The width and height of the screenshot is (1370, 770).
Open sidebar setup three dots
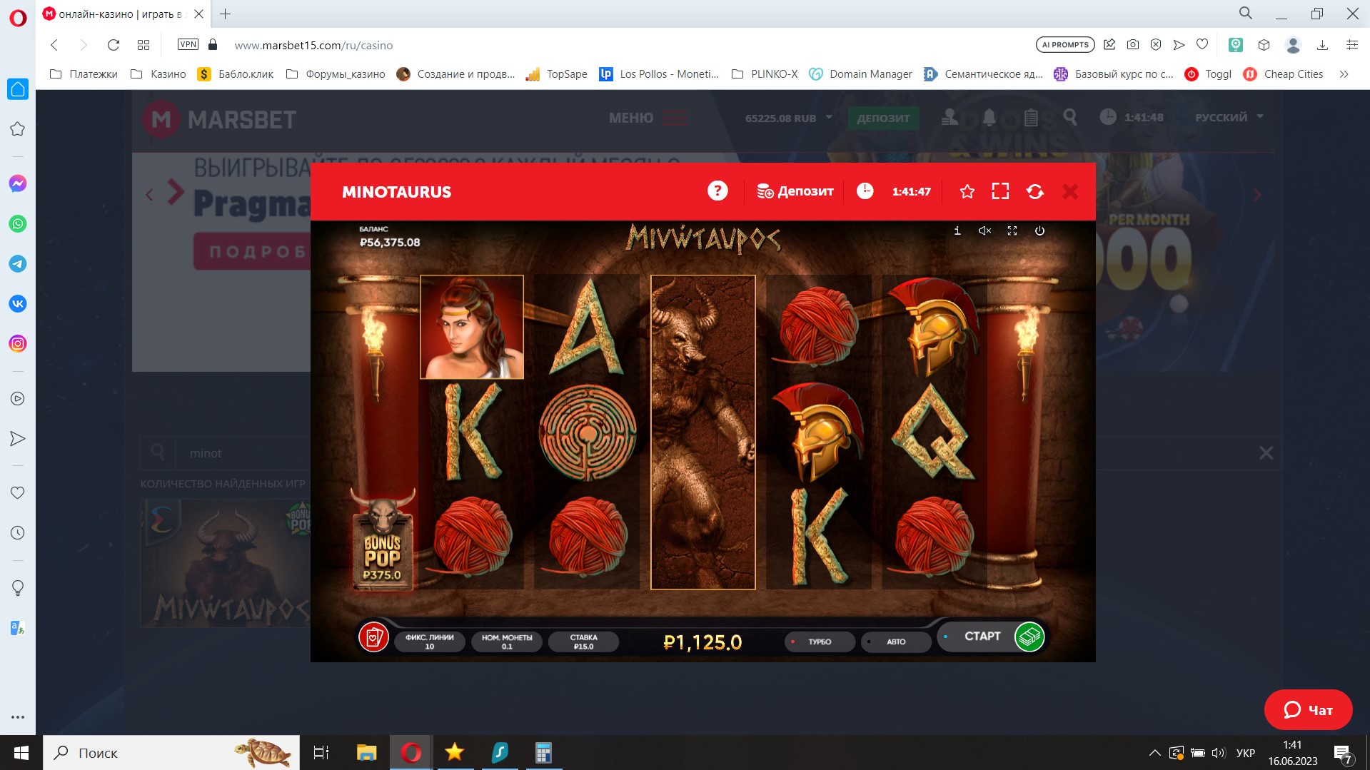18,716
